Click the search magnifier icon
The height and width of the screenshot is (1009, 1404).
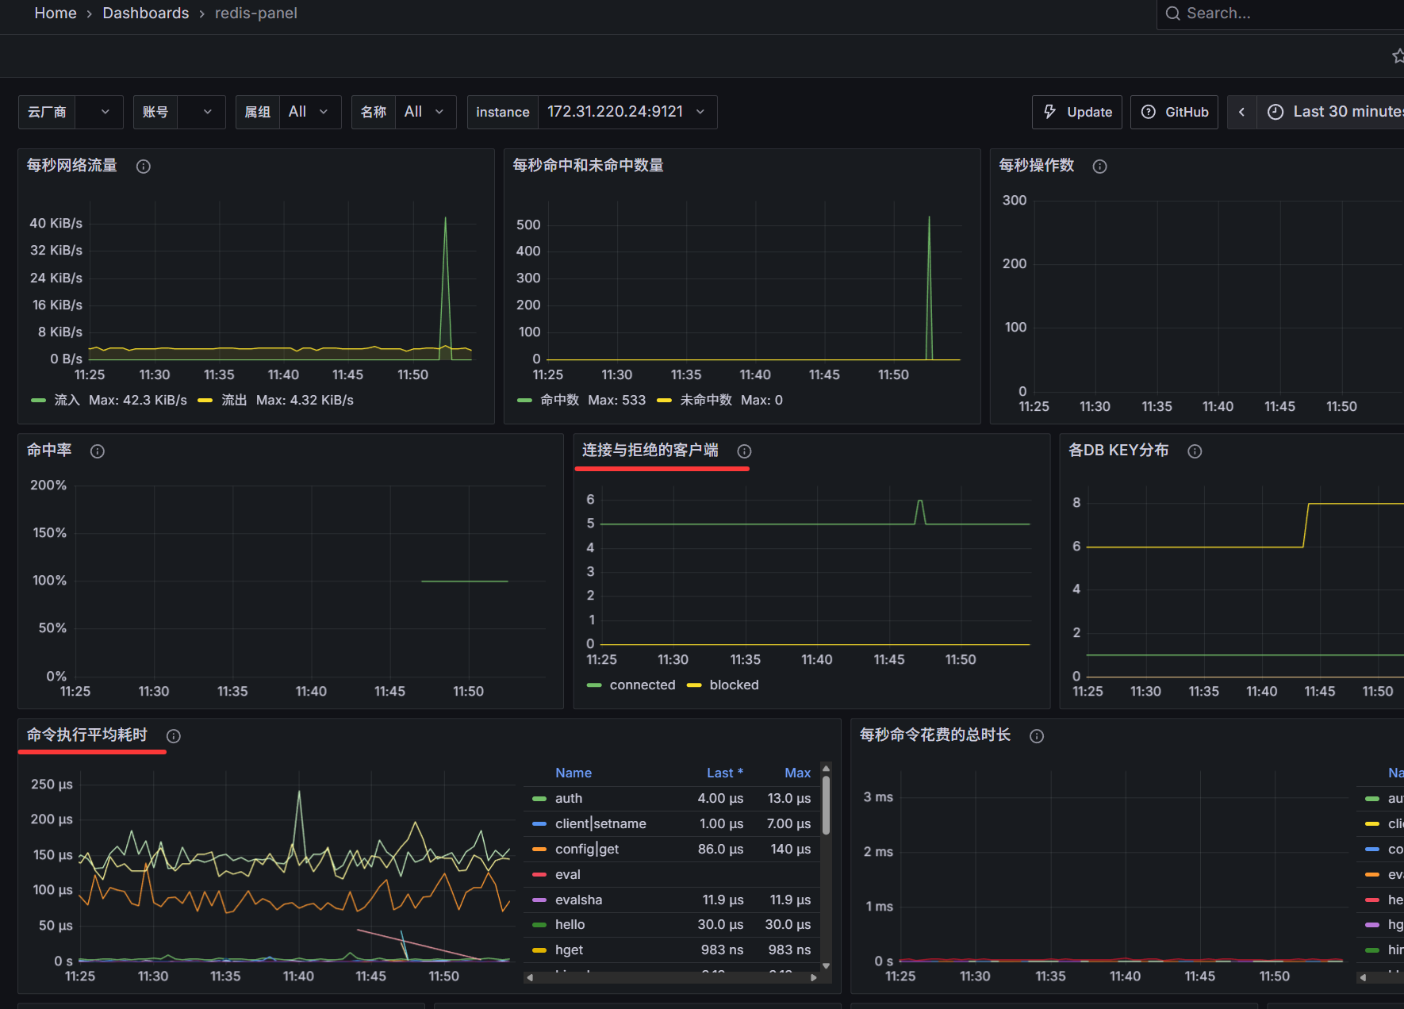click(x=1172, y=13)
